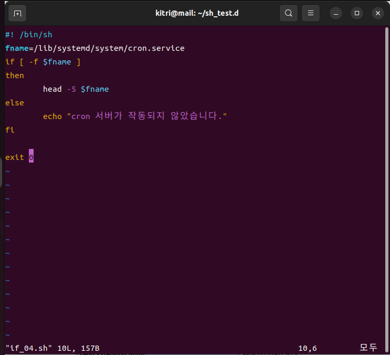390x355 pixels.
Task: Click the terminal vertical scrollbar
Action: pyautogui.click(x=387, y=189)
